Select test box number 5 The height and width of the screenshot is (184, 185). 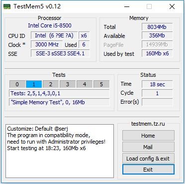(101, 84)
